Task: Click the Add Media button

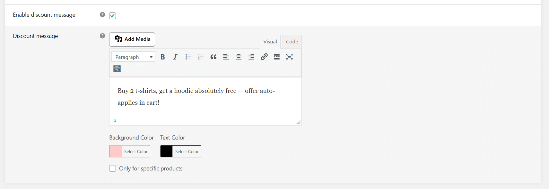Action: coord(132,39)
